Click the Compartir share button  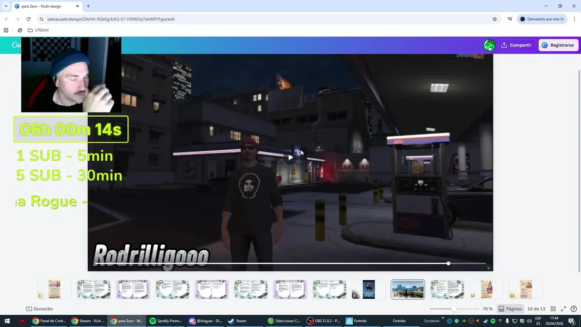point(516,45)
